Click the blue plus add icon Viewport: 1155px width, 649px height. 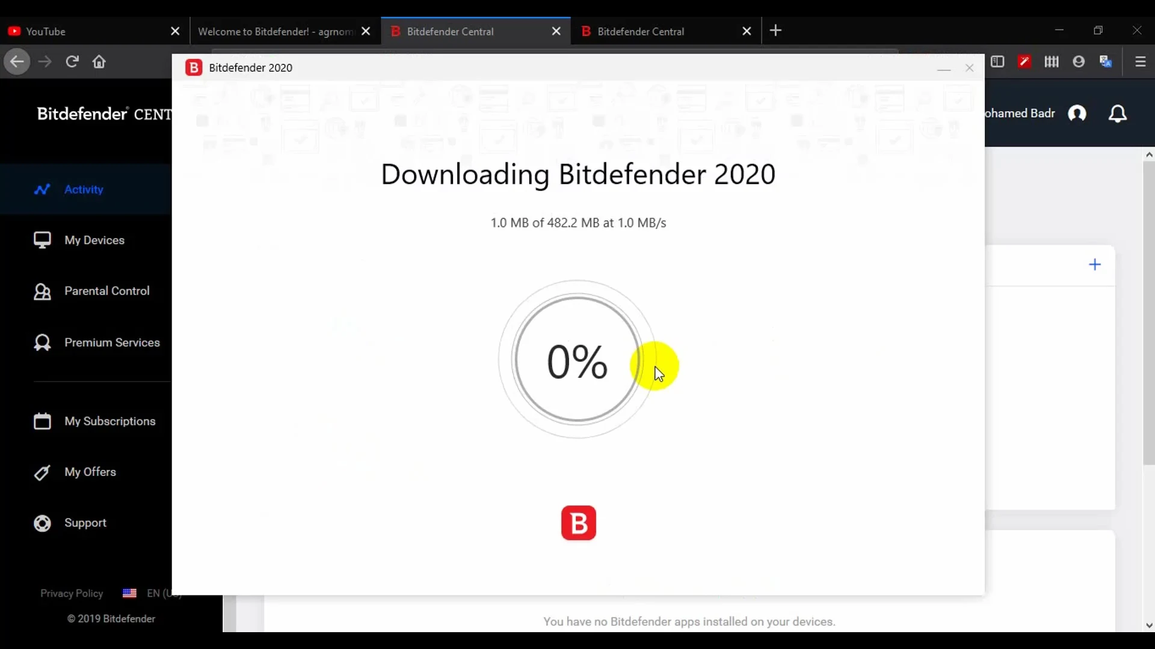(1095, 264)
